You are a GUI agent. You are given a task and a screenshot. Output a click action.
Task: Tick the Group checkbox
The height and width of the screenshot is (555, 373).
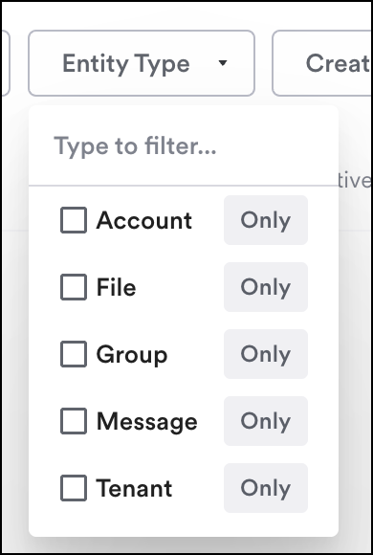tap(74, 354)
